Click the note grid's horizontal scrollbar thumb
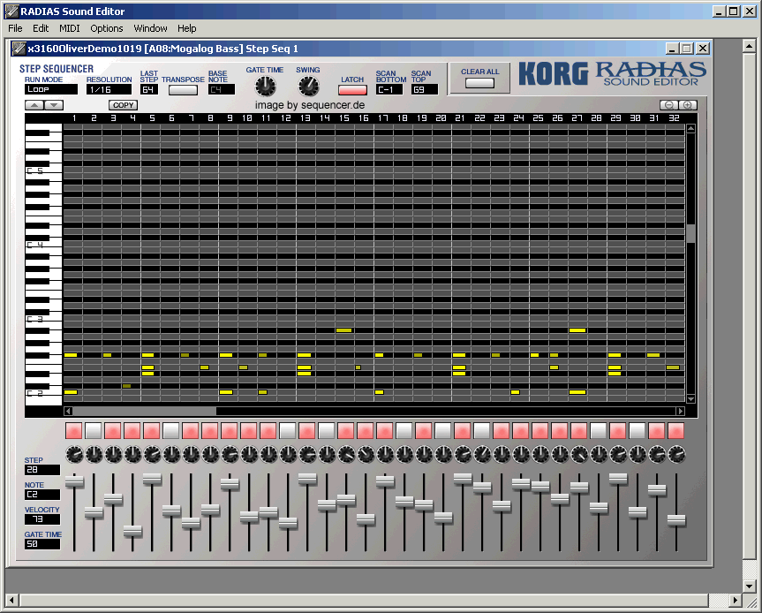Image resolution: width=762 pixels, height=613 pixels. 144,412
